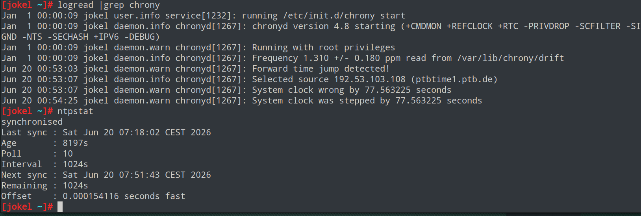Screen dimensions: 641x216
Task: Click the Interval value 1024s
Action: (75, 164)
